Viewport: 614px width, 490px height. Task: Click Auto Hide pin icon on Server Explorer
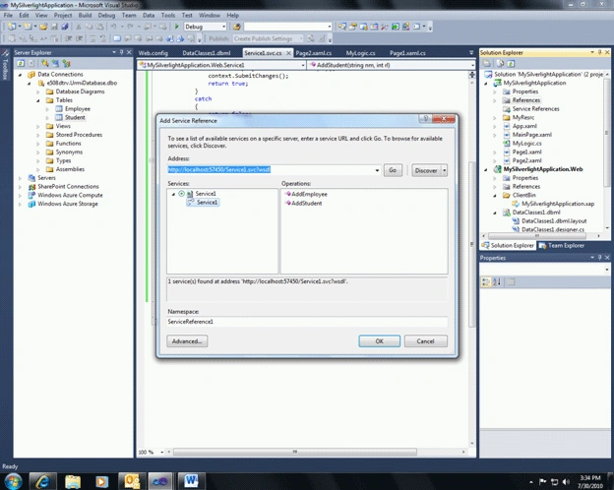[121, 52]
